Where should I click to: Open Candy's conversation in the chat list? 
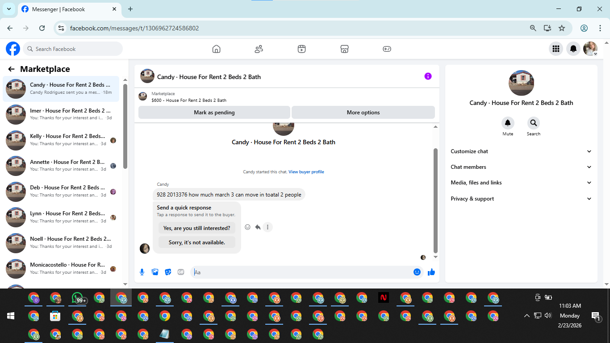pyautogui.click(x=61, y=88)
